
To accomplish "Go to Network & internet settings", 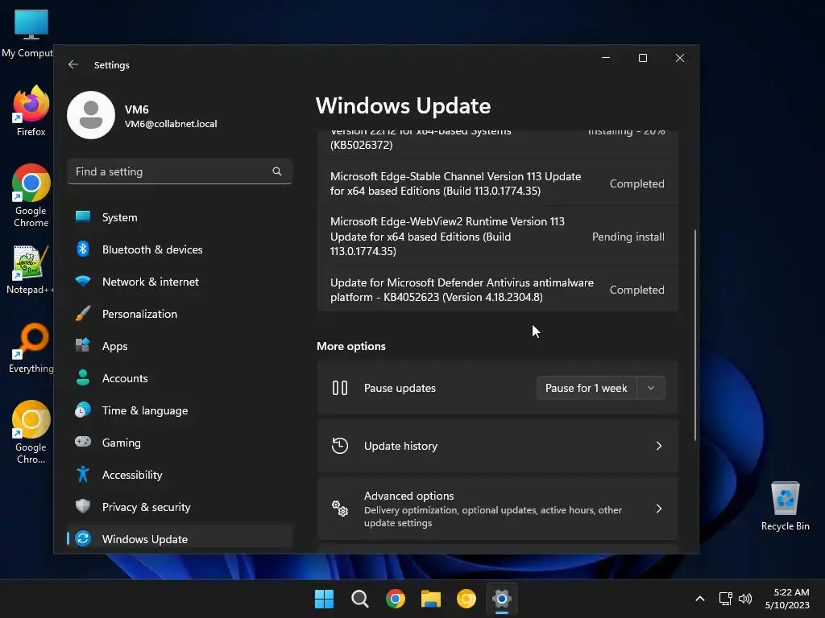I will click(x=180, y=281).
